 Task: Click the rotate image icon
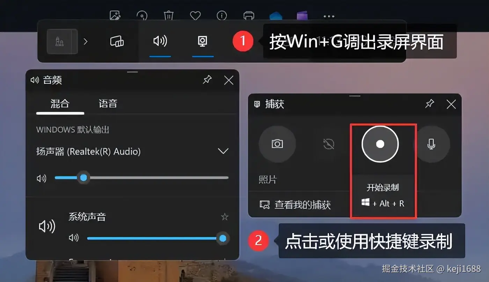tap(142, 16)
